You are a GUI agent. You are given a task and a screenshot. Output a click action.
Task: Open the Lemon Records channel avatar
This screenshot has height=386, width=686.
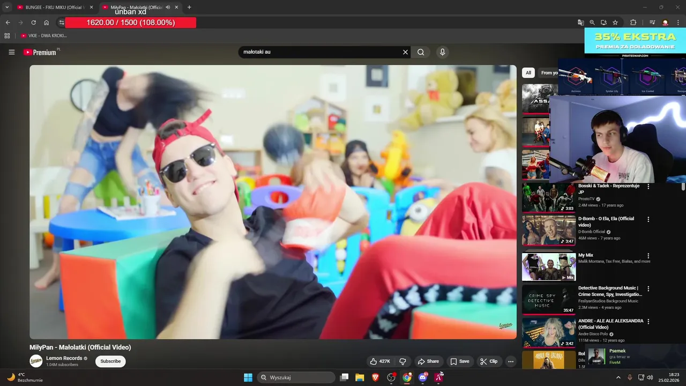[36, 361]
